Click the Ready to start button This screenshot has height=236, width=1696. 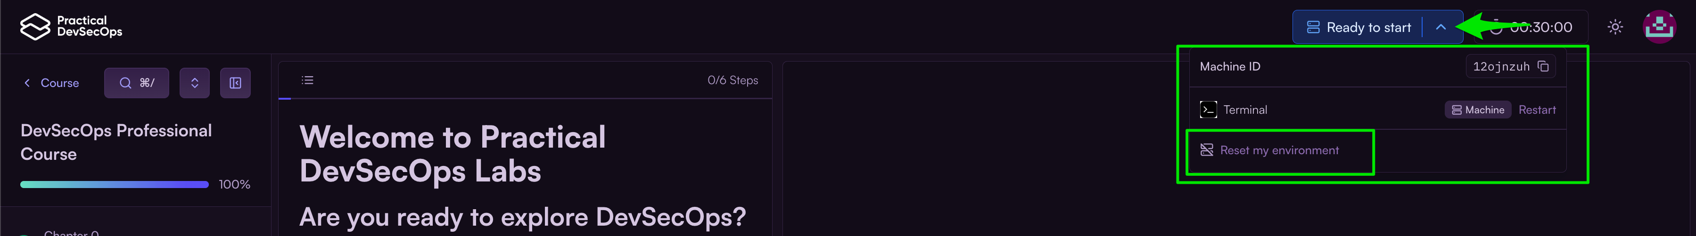(x=1360, y=27)
